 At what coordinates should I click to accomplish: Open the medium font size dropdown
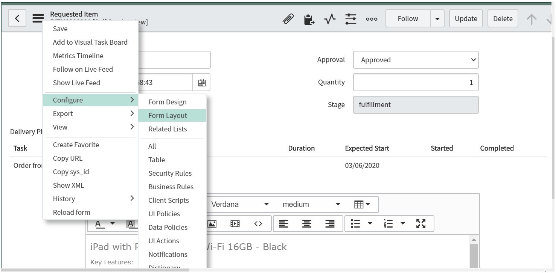point(311,205)
